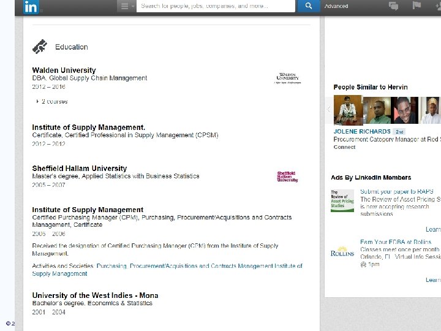Screen dimensions: 441x331
Task: Click the blue search magnifier button
Action: 308,6
